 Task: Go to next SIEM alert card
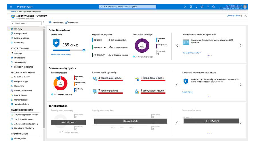click(240, 45)
